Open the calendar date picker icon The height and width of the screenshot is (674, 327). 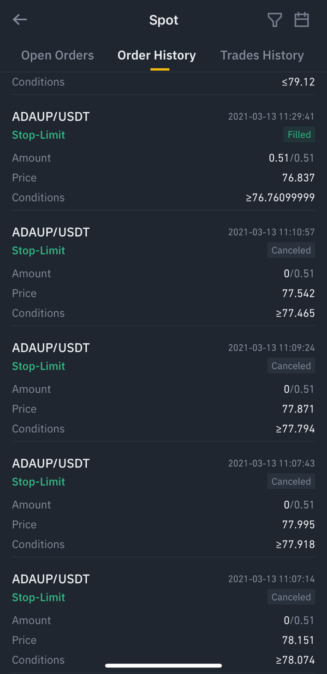pos(302,20)
